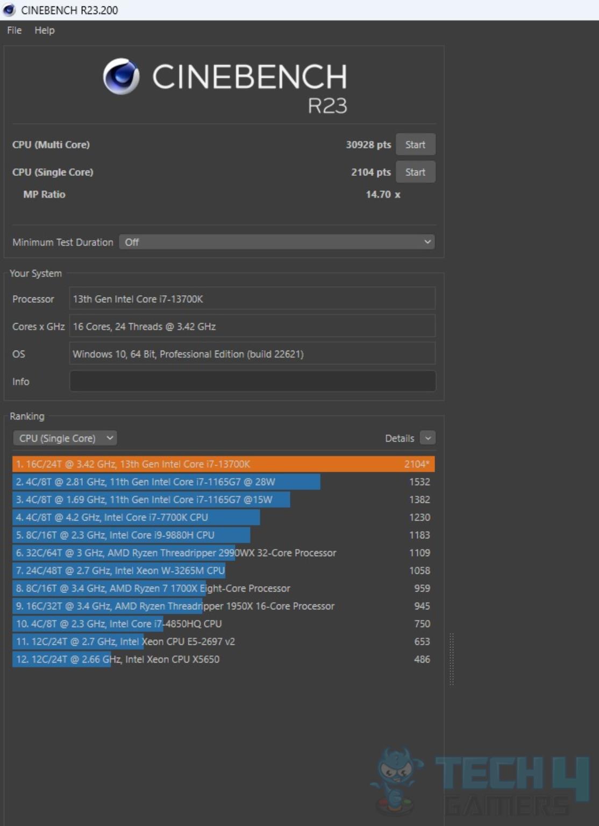This screenshot has height=826, width=599.
Task: Select ranking row 11 Xeon E5-2697 v2
Action: pyautogui.click(x=223, y=642)
